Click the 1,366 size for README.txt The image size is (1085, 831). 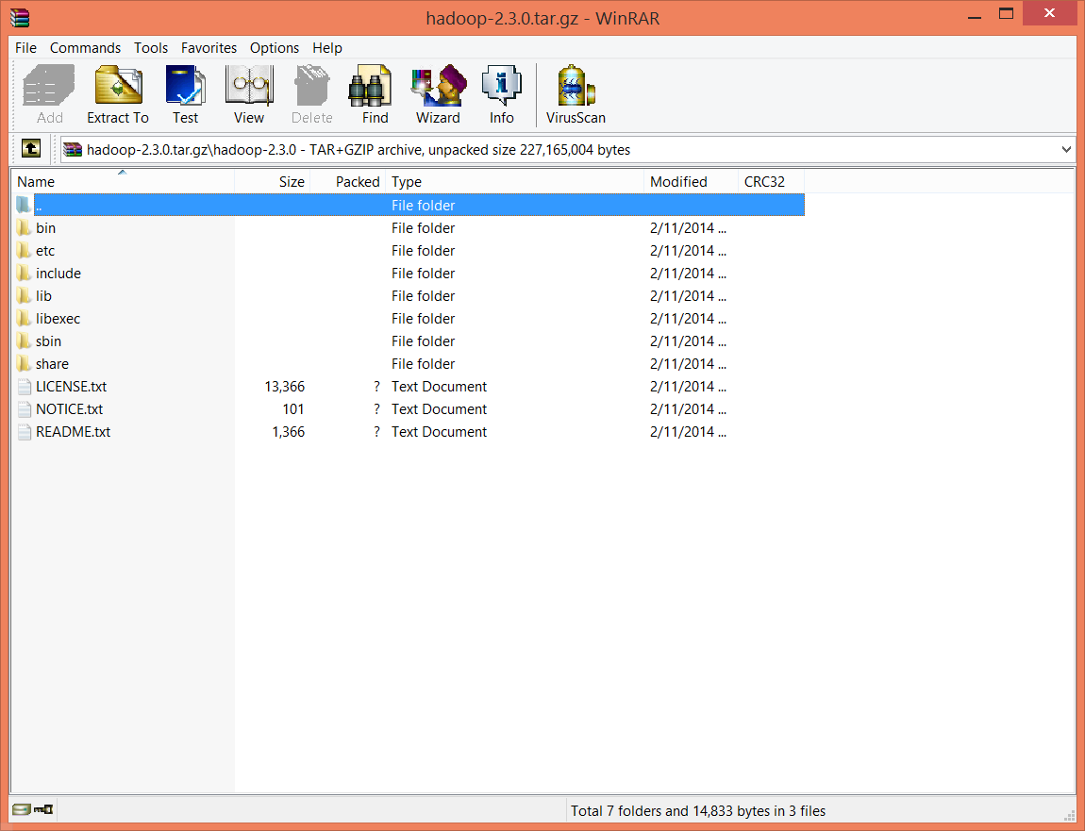(289, 432)
